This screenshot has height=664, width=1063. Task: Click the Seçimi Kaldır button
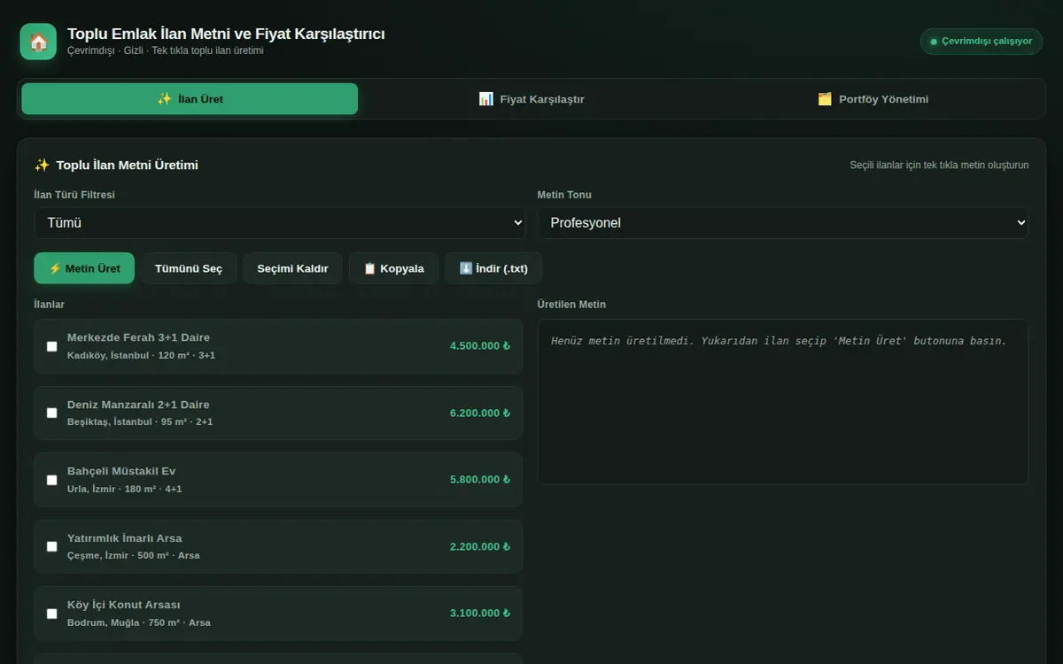pyautogui.click(x=293, y=268)
